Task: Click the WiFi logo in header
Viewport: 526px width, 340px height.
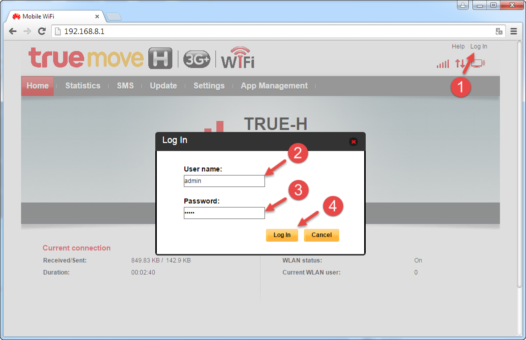Action: point(238,57)
